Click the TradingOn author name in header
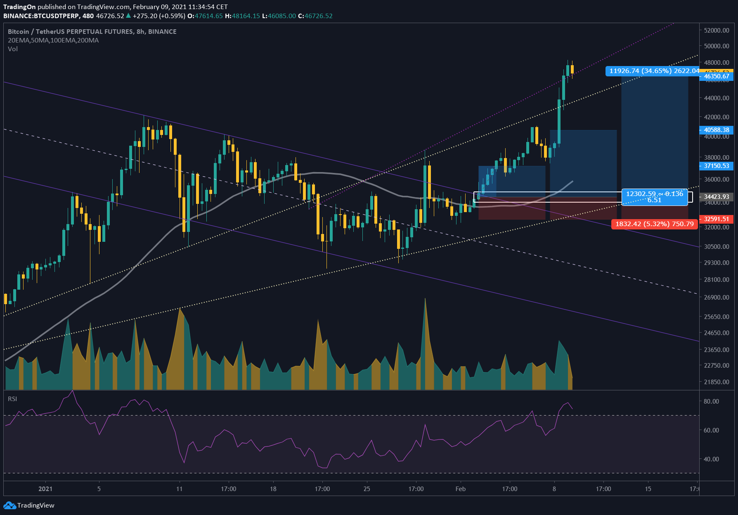The width and height of the screenshot is (738, 515). pyautogui.click(x=19, y=7)
